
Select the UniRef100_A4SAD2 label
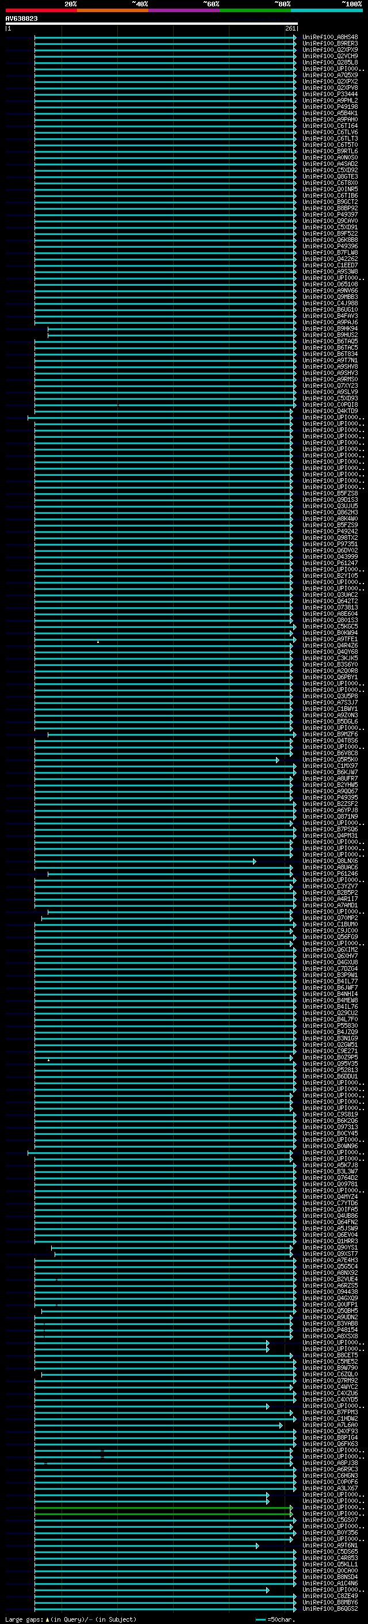point(330,164)
